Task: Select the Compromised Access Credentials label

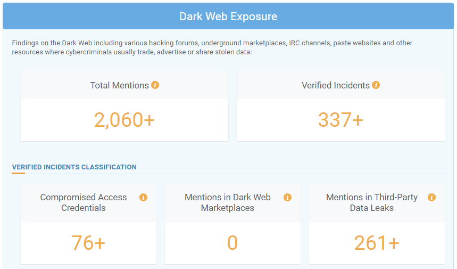Action: [84, 202]
